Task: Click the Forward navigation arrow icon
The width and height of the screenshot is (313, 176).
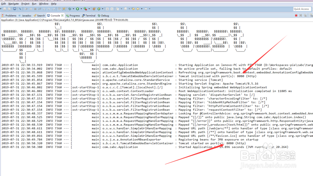Action: (146, 9)
